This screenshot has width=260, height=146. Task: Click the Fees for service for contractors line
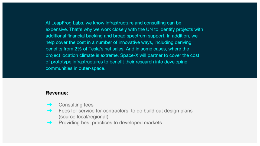click(x=125, y=111)
